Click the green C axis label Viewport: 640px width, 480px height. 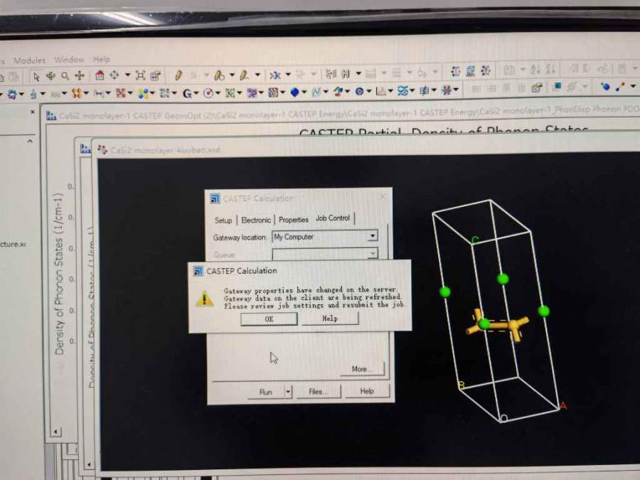tap(475, 240)
